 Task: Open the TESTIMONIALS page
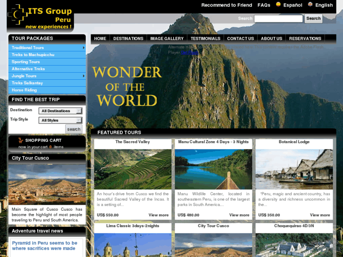(205, 39)
